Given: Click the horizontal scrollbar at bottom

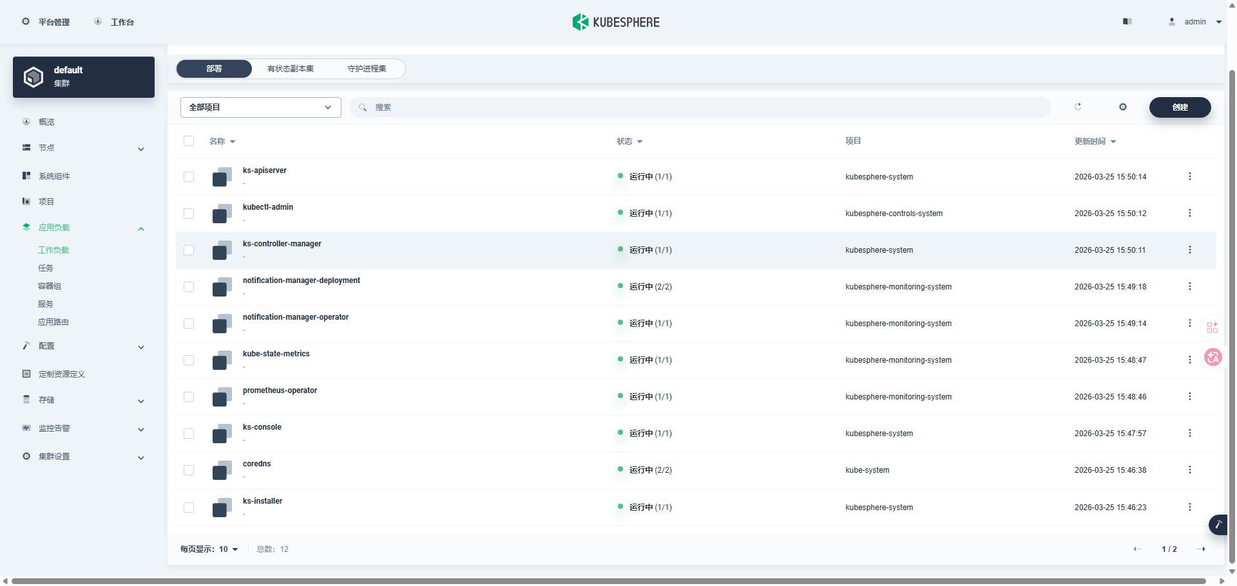Looking at the screenshot, I should click(x=609, y=581).
